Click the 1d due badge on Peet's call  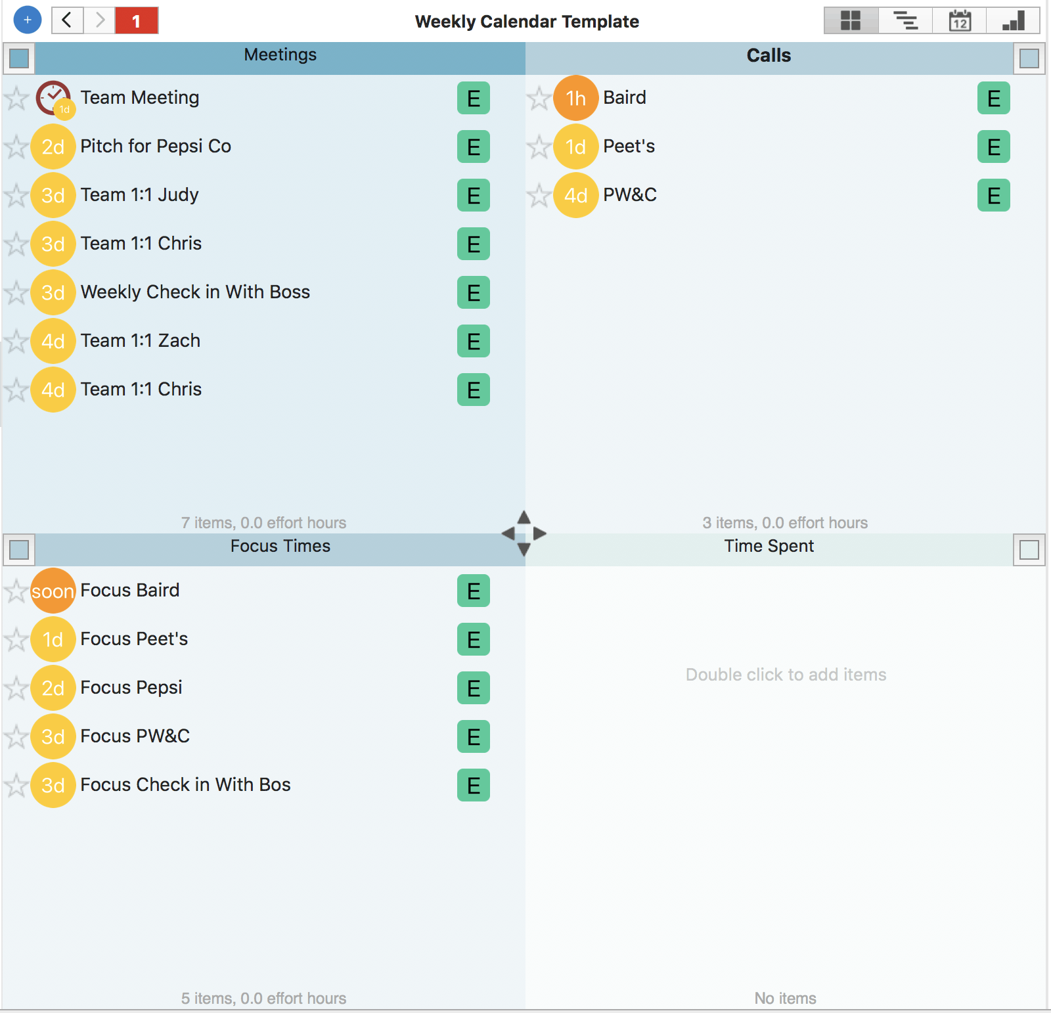(x=576, y=146)
